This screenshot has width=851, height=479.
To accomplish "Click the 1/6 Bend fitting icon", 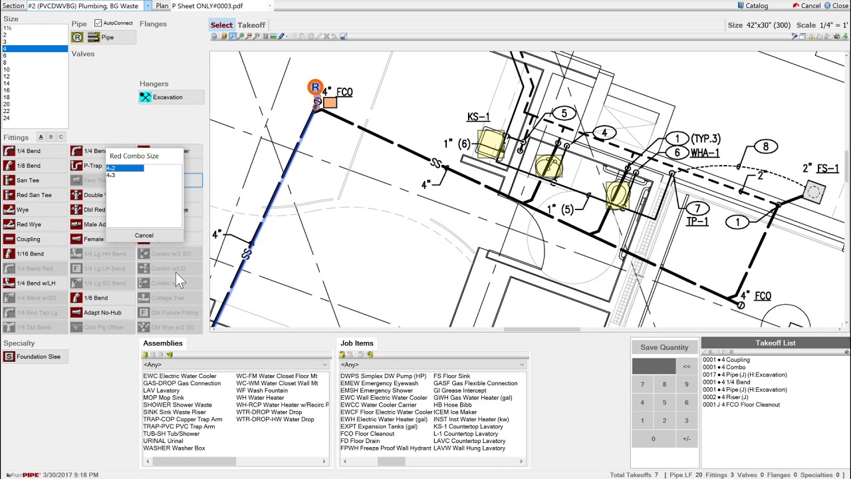I will click(76, 297).
